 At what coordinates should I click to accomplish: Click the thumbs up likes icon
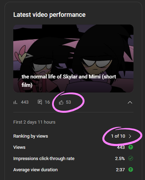(61, 102)
